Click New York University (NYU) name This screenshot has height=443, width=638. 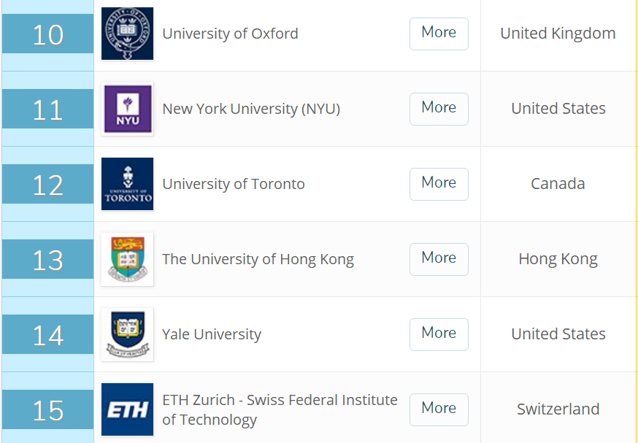point(251,109)
